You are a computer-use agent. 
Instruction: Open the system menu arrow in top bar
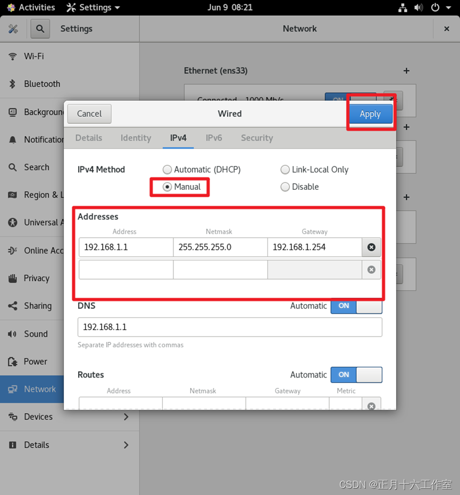[448, 7]
